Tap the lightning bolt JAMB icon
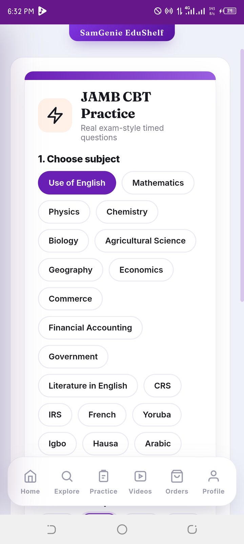244x544 pixels. 55,115
